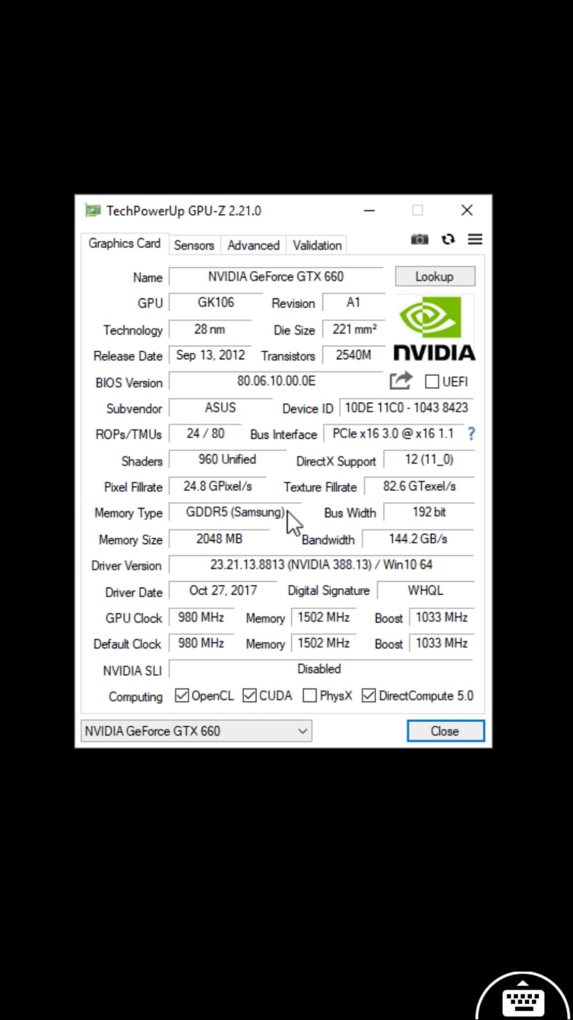The height and width of the screenshot is (1020, 573).
Task: Click the Computing label text
Action: point(136,697)
